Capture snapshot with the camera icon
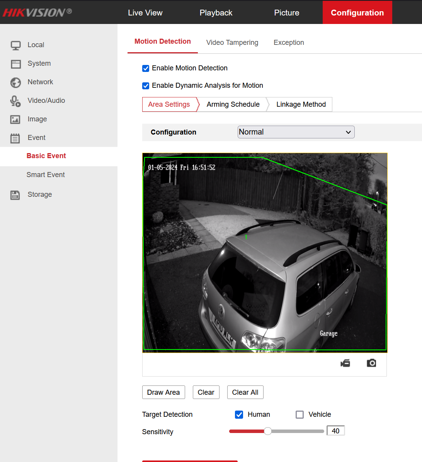The image size is (422, 462). tap(371, 363)
